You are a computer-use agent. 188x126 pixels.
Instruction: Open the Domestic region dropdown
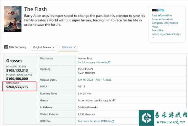coord(69,47)
